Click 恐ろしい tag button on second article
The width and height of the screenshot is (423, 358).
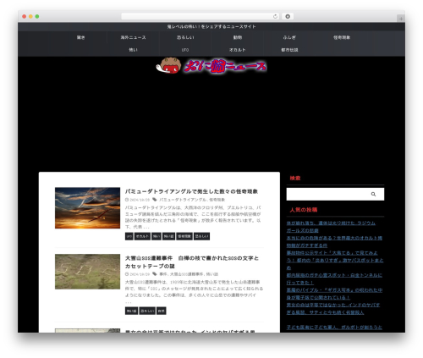point(147,311)
